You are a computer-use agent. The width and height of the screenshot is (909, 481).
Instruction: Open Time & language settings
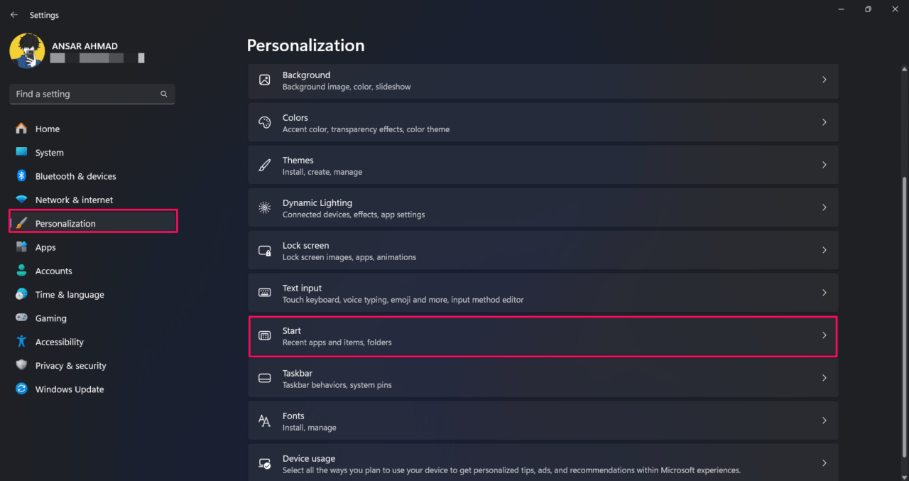(x=70, y=295)
